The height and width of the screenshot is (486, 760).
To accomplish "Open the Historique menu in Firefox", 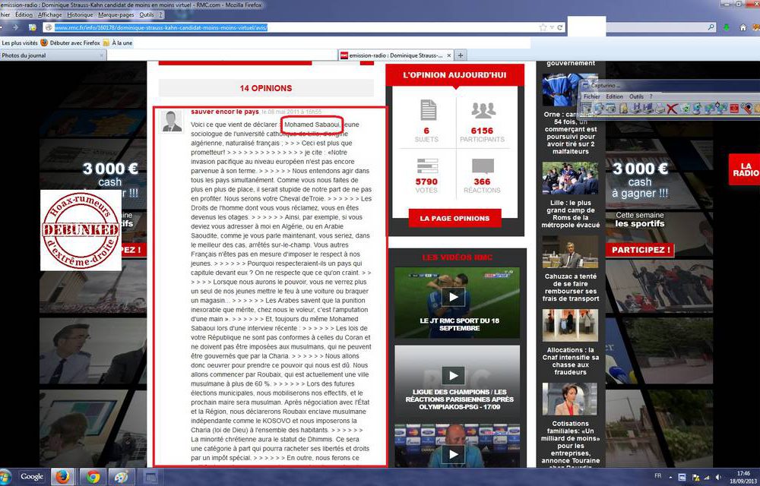I will (x=80, y=15).
